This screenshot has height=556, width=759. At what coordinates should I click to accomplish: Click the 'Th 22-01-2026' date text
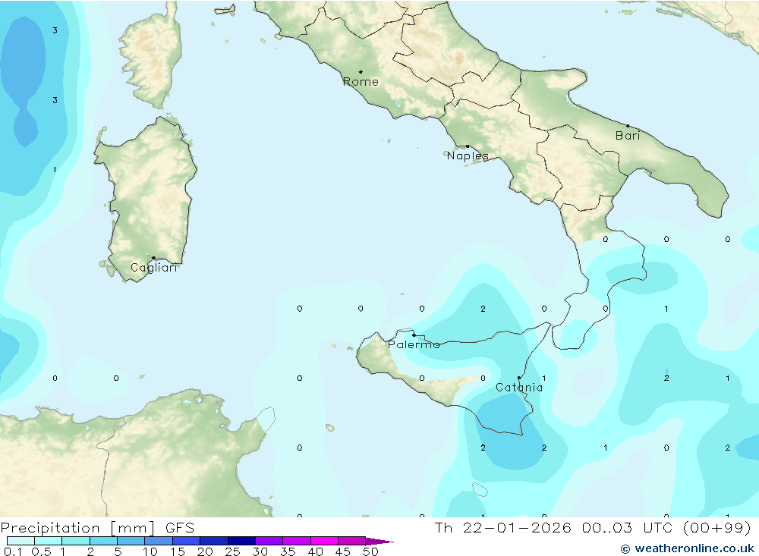[503, 527]
